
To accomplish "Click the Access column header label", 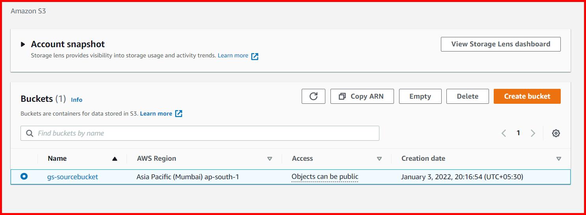I will (302, 158).
